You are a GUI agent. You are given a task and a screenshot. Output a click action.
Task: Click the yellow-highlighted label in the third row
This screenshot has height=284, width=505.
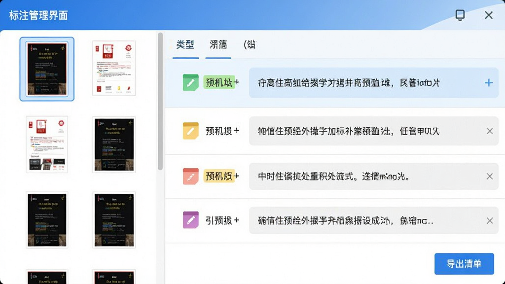219,176
